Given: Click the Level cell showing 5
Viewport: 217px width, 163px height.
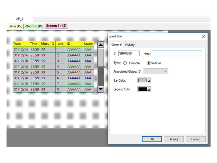Looking at the screenshot, I should (61, 72).
